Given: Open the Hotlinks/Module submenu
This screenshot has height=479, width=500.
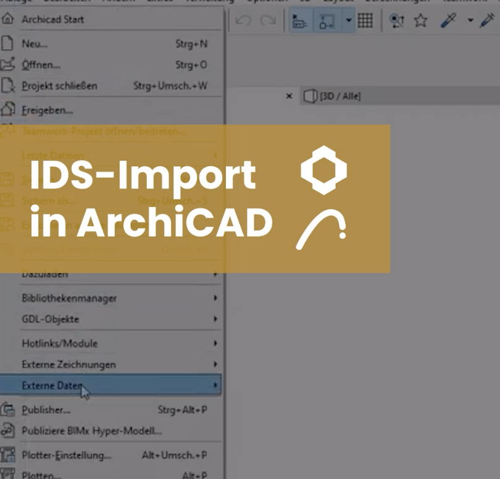Looking at the screenshot, I should (110, 343).
